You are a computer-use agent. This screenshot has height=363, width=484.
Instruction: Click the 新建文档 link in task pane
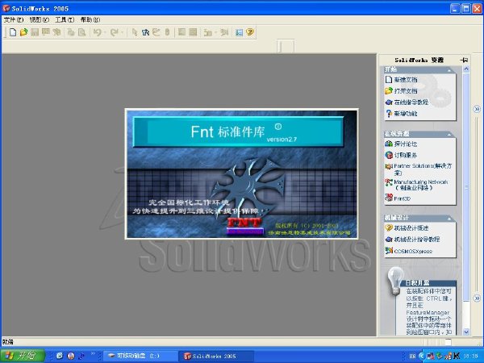[x=406, y=80]
